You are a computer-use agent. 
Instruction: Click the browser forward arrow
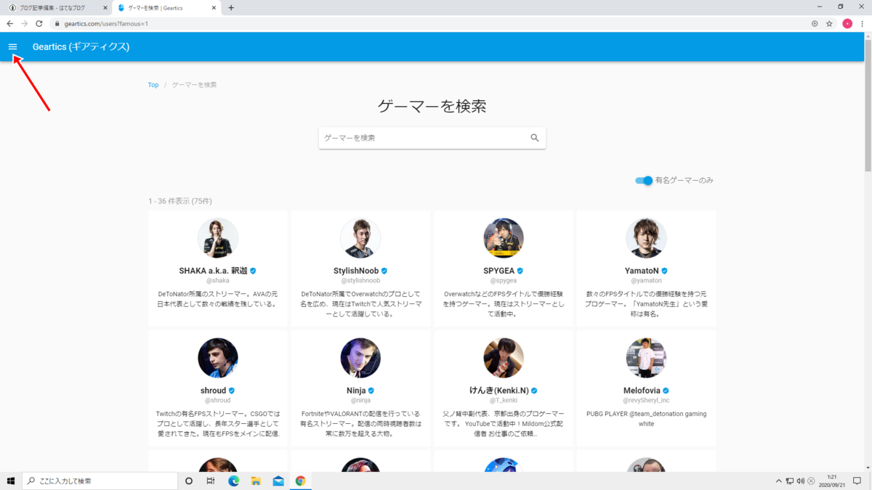click(25, 23)
